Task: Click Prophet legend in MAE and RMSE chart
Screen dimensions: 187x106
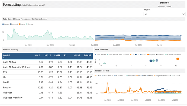Action: click(151, 54)
